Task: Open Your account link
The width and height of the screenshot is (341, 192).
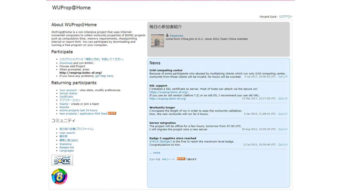Action: point(68,90)
